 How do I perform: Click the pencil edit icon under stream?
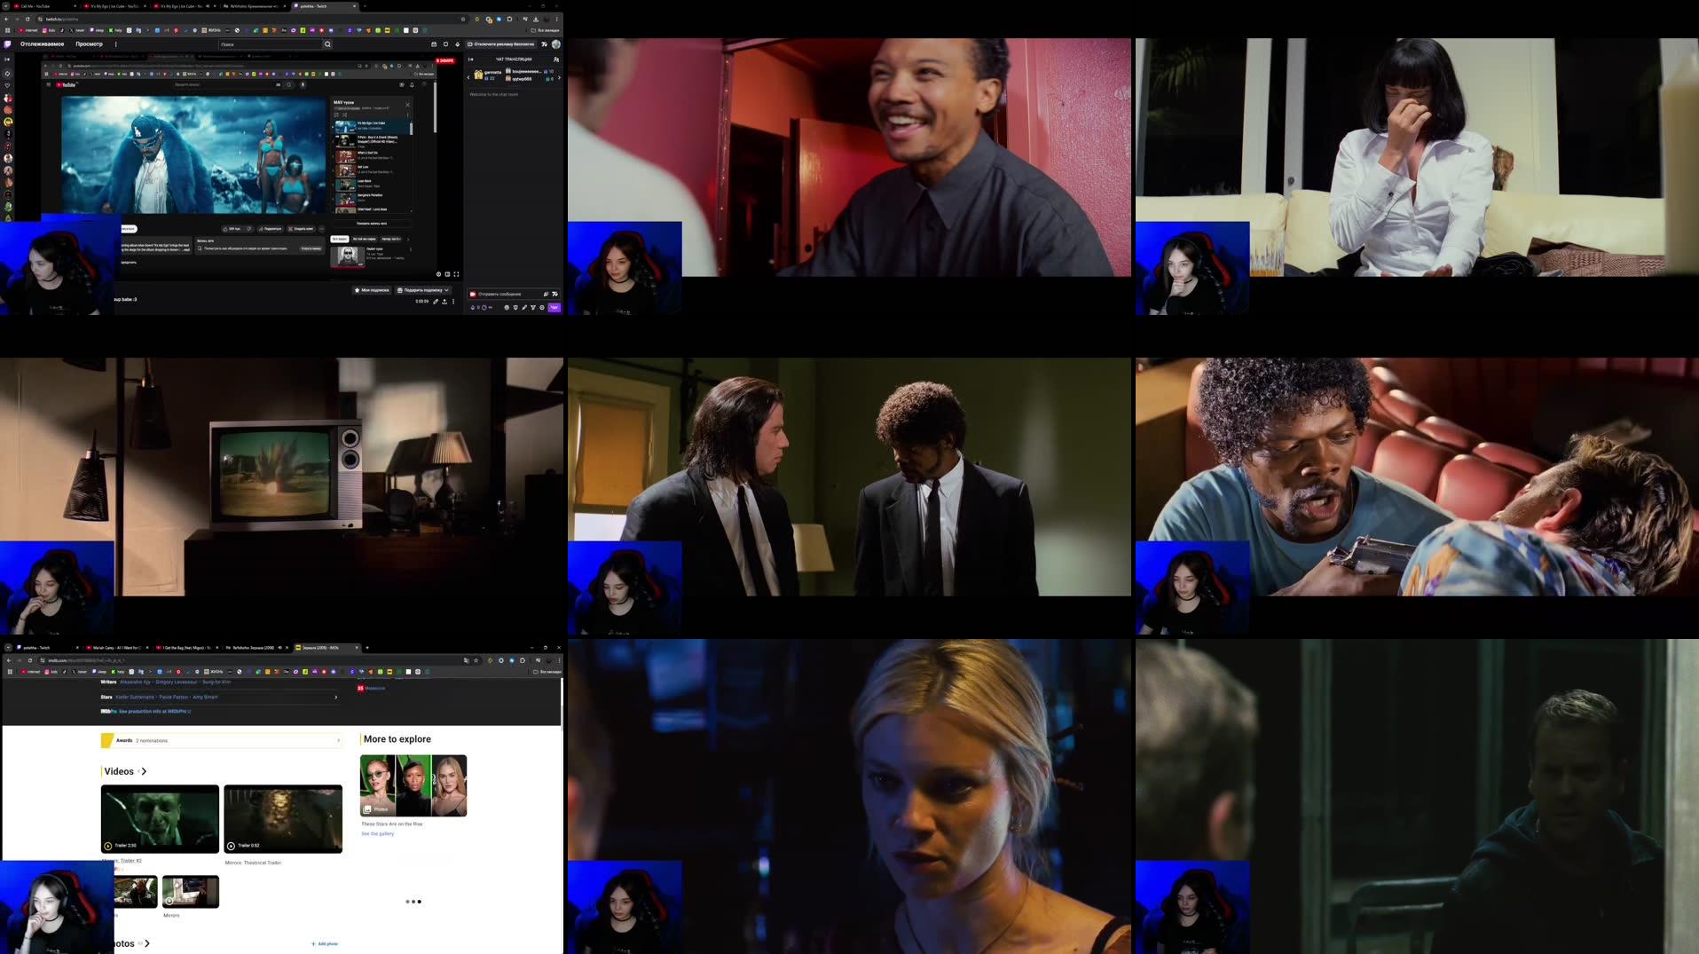tap(436, 302)
